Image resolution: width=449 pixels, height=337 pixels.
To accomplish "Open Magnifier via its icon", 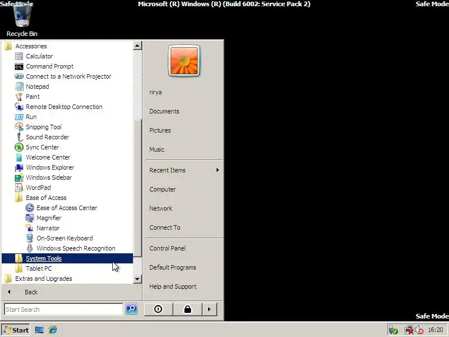I will [x=30, y=218].
